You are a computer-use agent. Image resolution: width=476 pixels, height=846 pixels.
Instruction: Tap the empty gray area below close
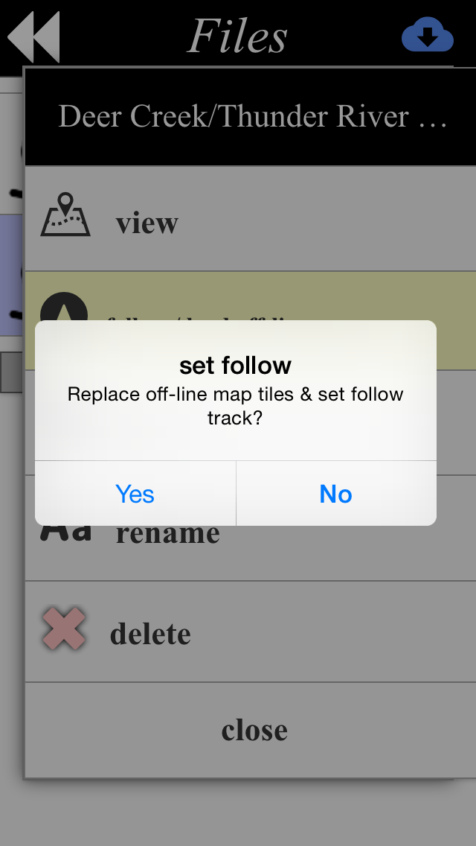[x=238, y=813]
